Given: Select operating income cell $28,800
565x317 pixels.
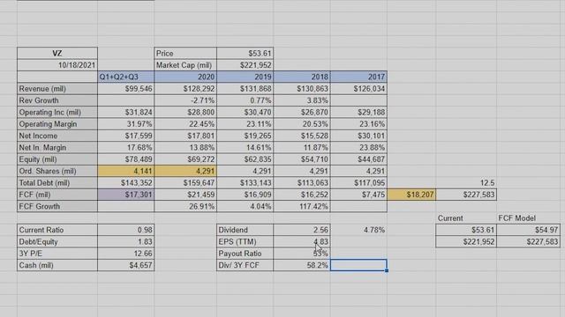Looking at the screenshot, I should [185, 112].
